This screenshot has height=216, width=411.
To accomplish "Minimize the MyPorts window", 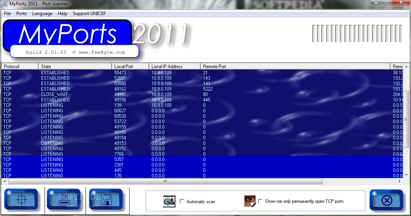I will (x=376, y=3).
